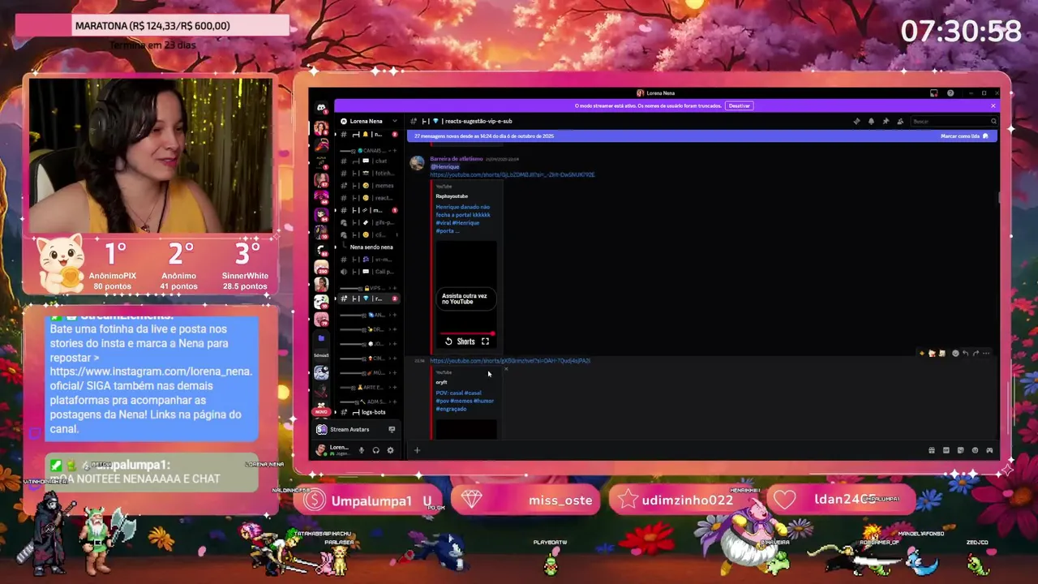
Task: Click Barreira de atletismo username
Action: pyautogui.click(x=456, y=159)
